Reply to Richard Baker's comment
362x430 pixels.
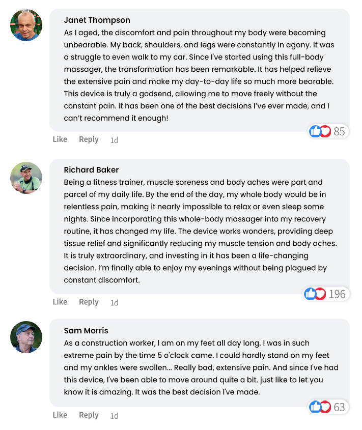pos(89,302)
